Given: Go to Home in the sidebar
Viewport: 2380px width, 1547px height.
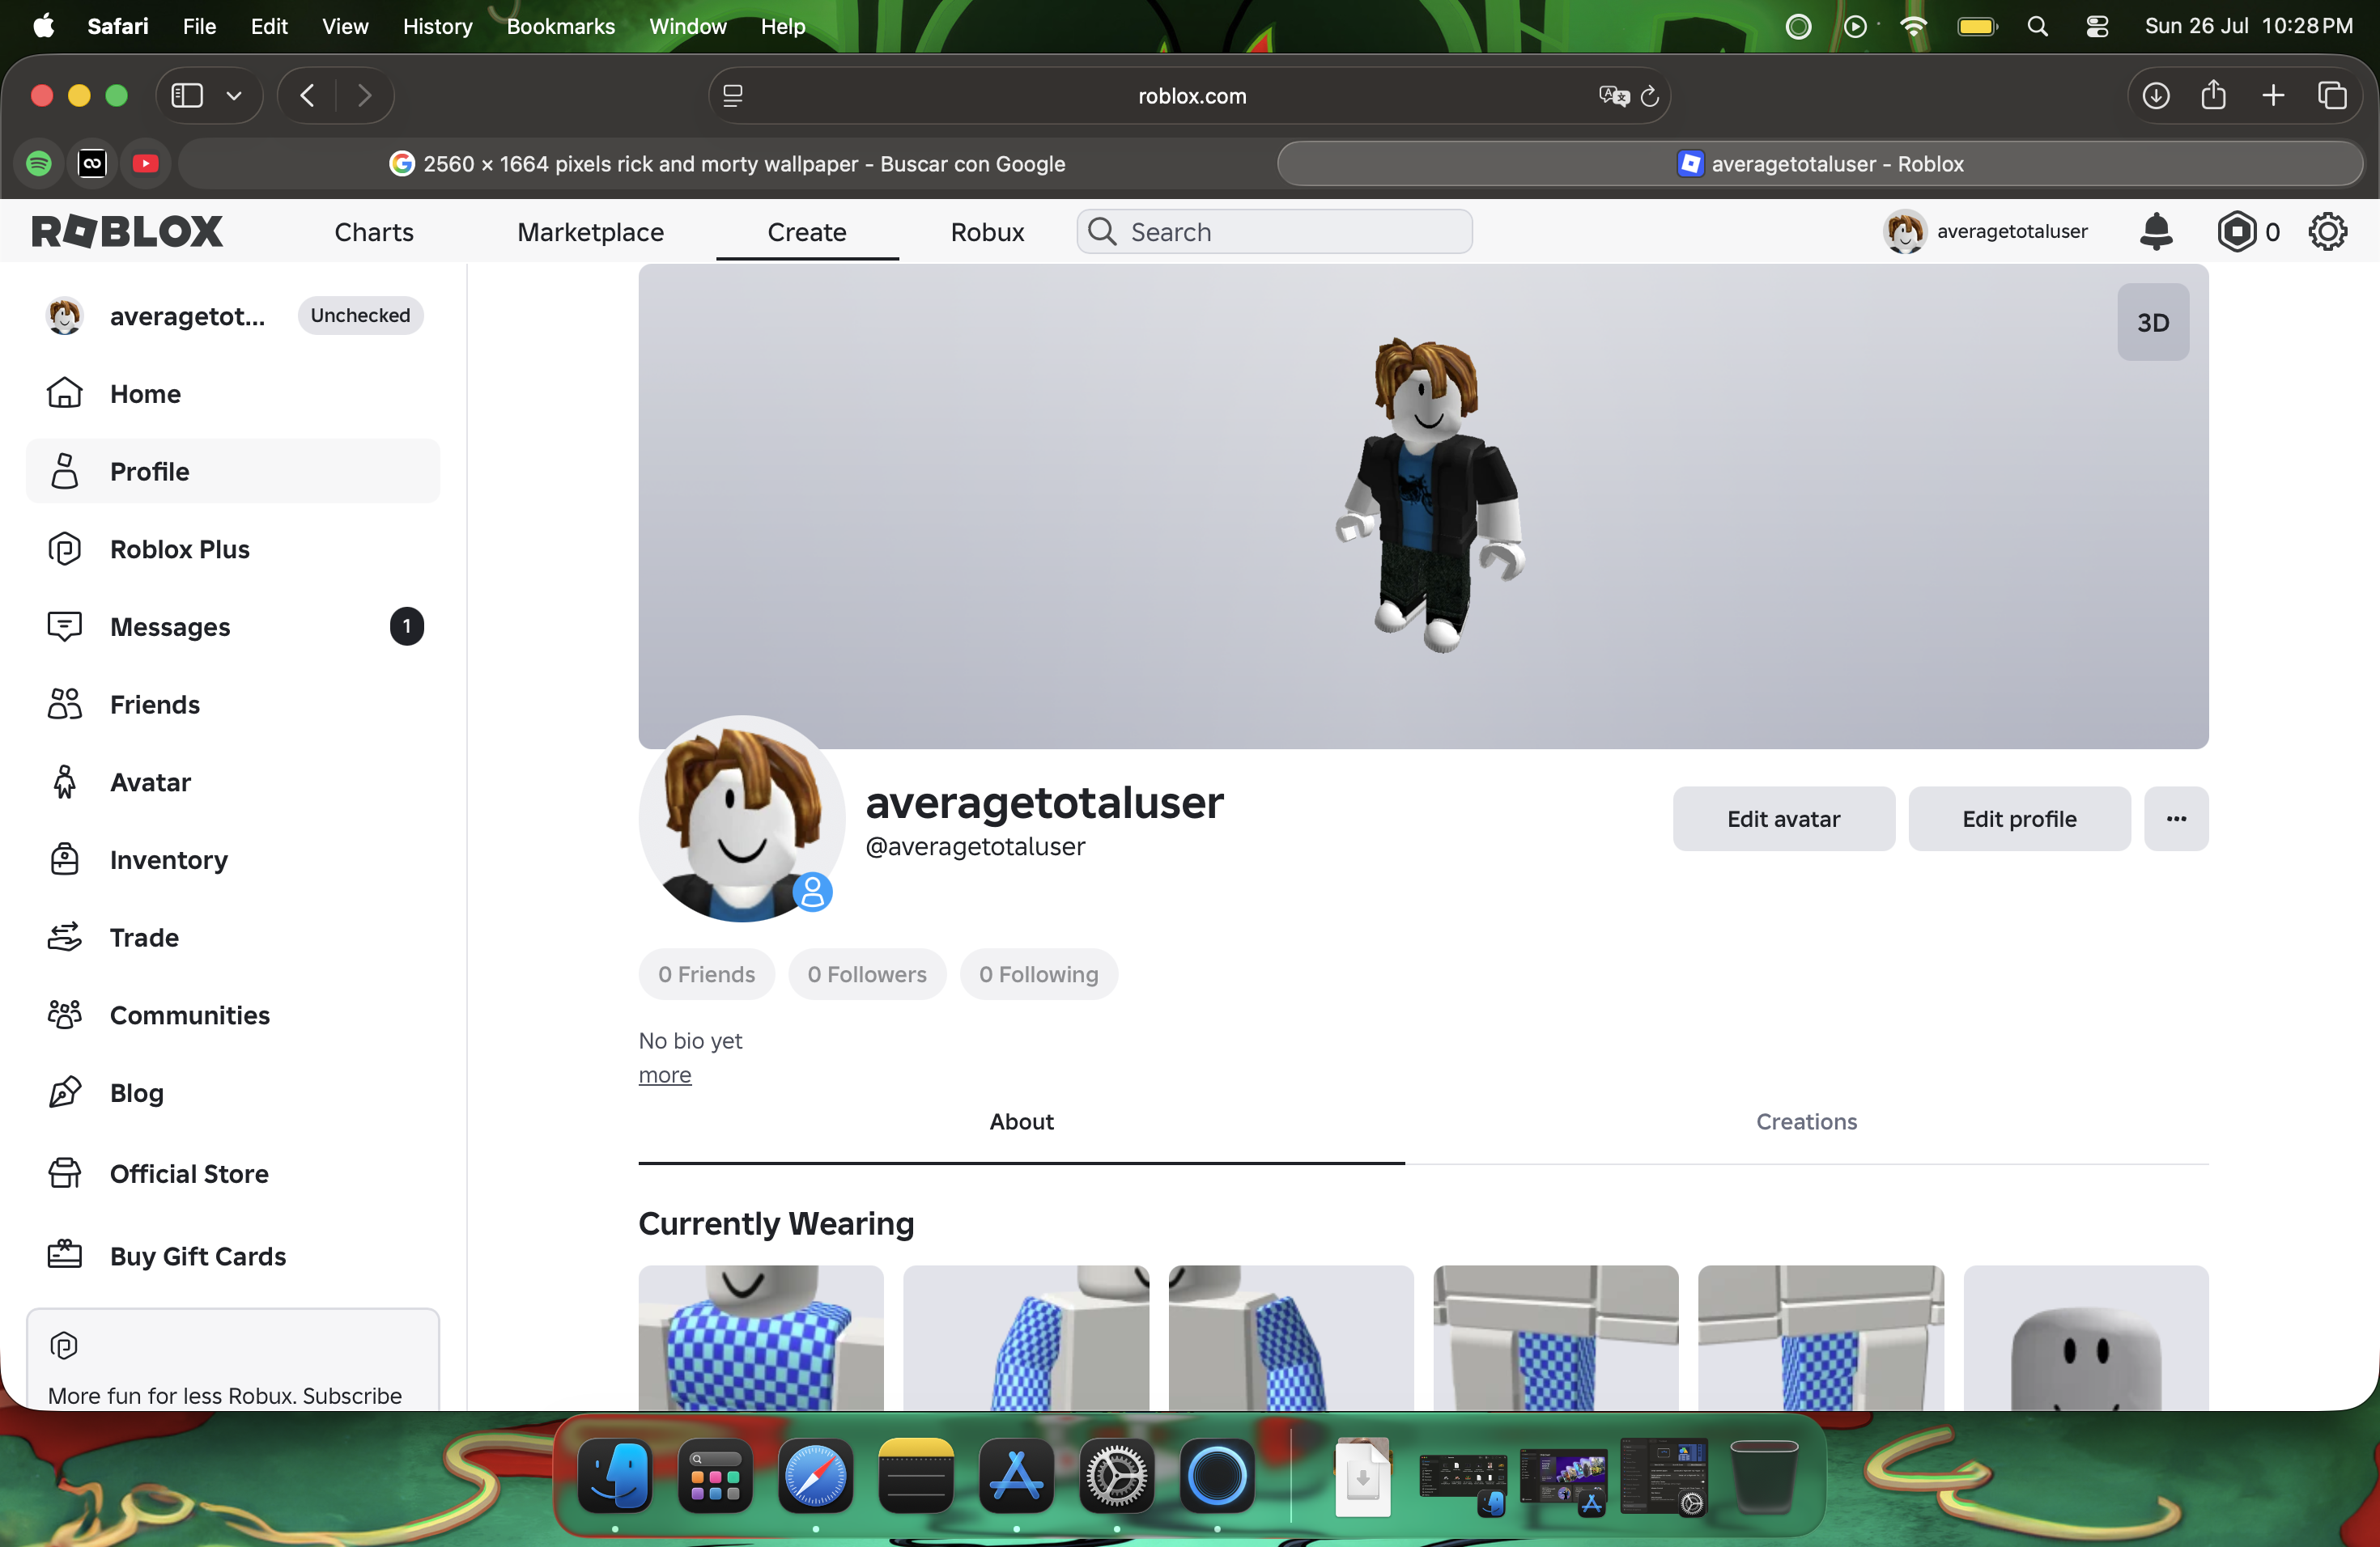Looking at the screenshot, I should [x=232, y=394].
